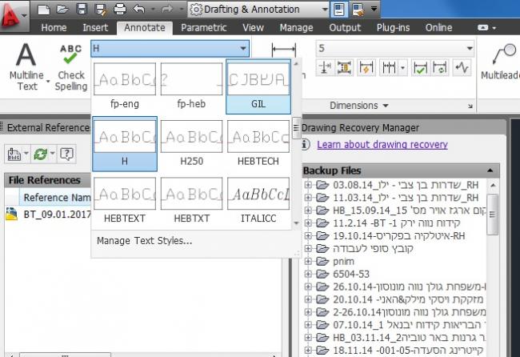
Task: Open the Output ribbon tab
Action: click(x=345, y=27)
